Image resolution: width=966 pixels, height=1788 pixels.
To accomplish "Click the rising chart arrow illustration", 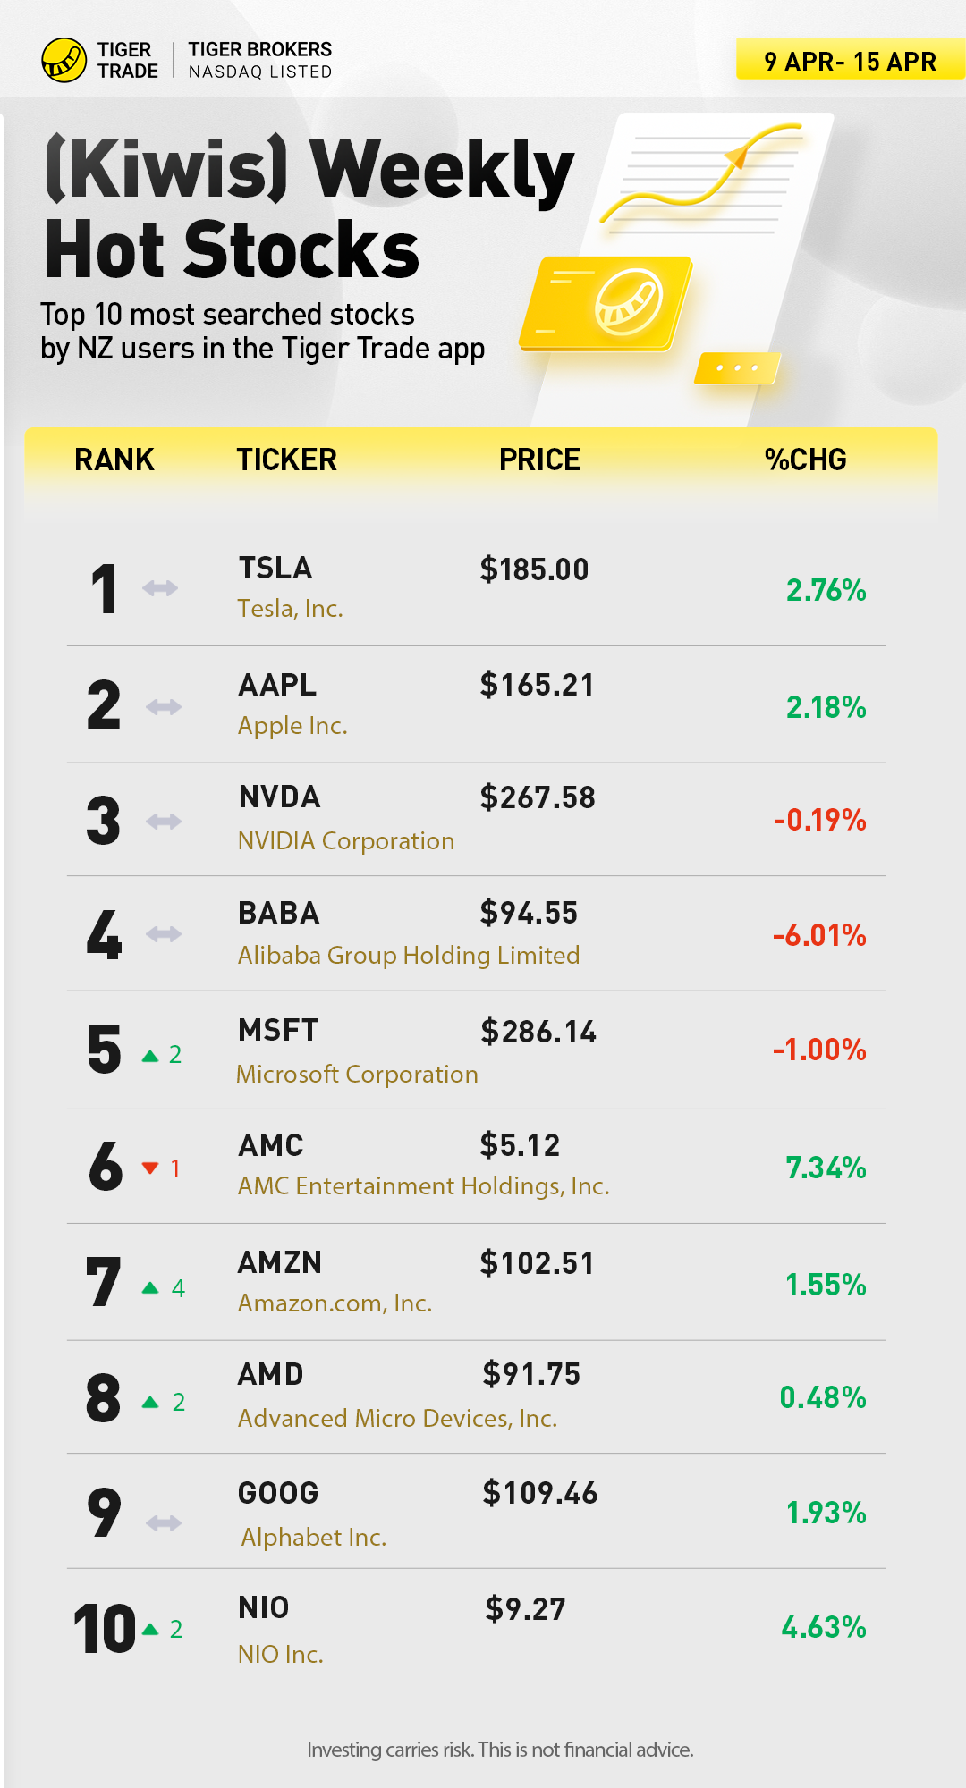I will pos(701,174).
